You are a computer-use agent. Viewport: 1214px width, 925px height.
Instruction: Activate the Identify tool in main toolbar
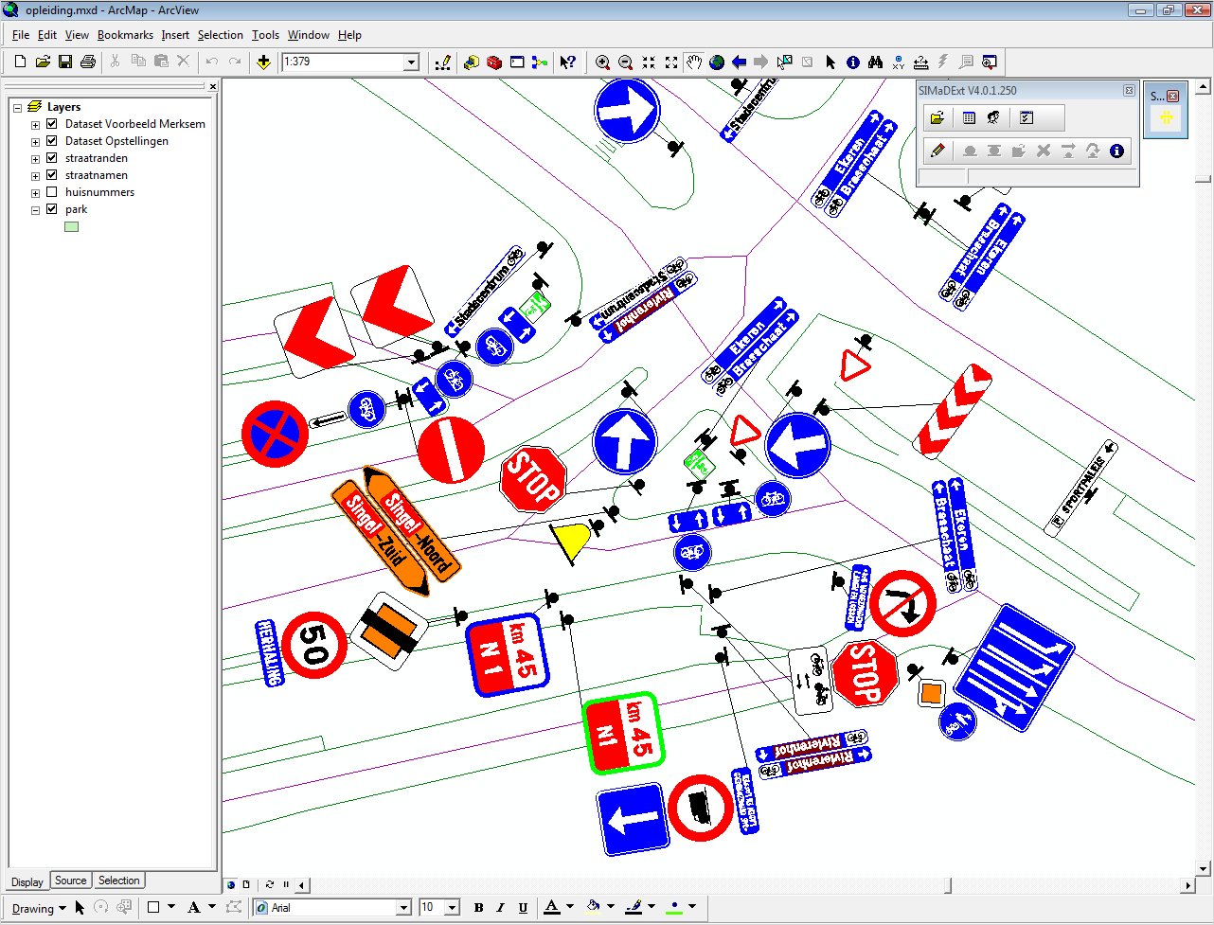(853, 62)
